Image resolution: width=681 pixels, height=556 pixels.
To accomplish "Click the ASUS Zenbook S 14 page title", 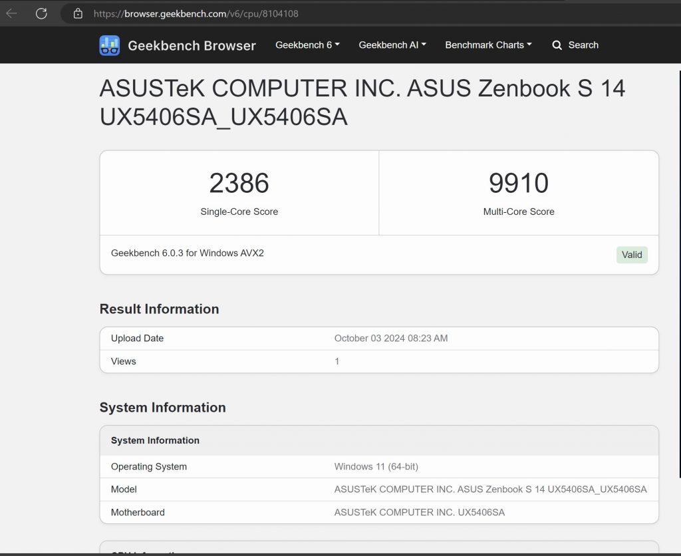I will 362,102.
